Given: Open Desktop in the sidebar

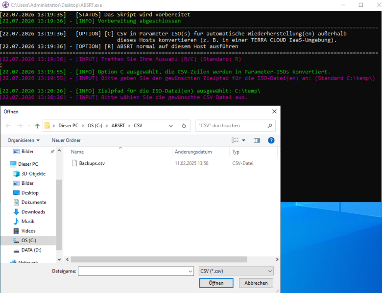Looking at the screenshot, I should [x=30, y=193].
